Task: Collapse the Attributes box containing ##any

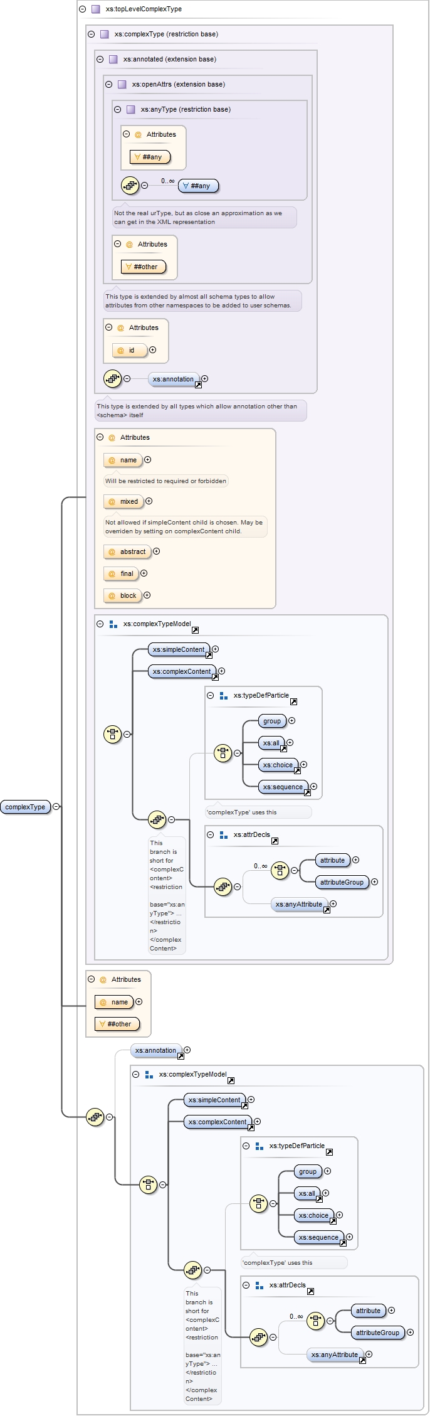Action: [x=127, y=134]
